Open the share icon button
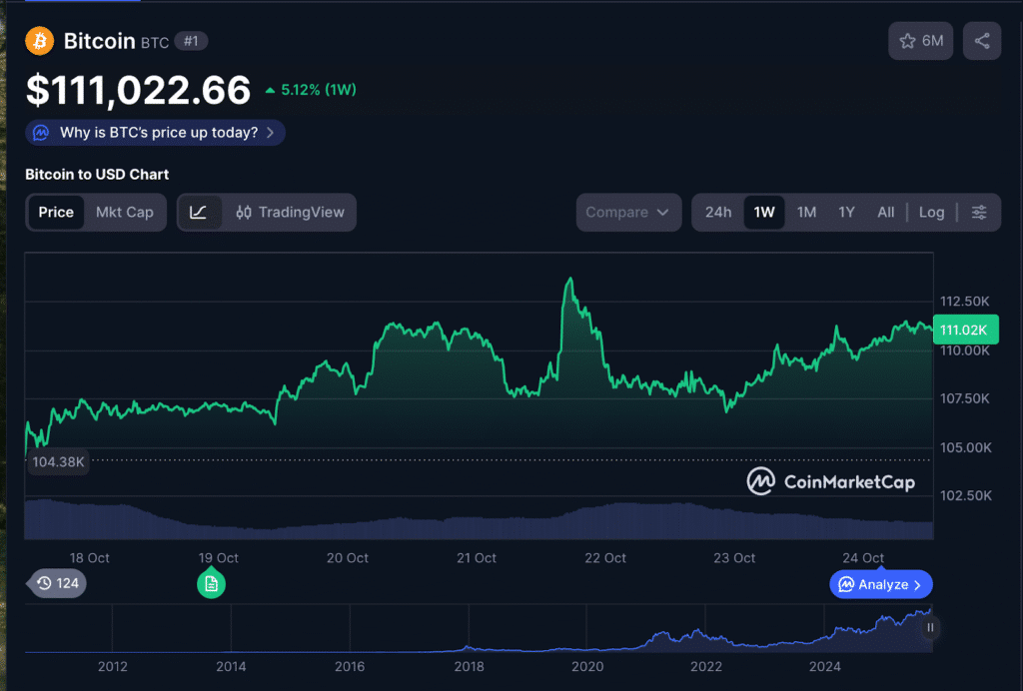This screenshot has height=691, width=1023. click(x=982, y=41)
